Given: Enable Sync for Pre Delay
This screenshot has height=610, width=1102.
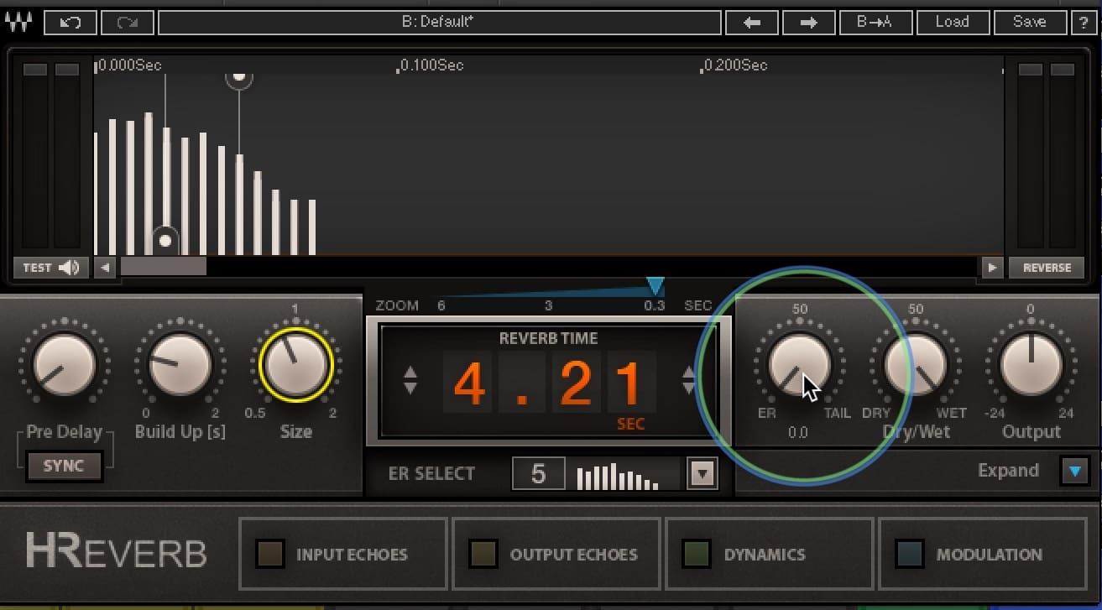Looking at the screenshot, I should [63, 467].
